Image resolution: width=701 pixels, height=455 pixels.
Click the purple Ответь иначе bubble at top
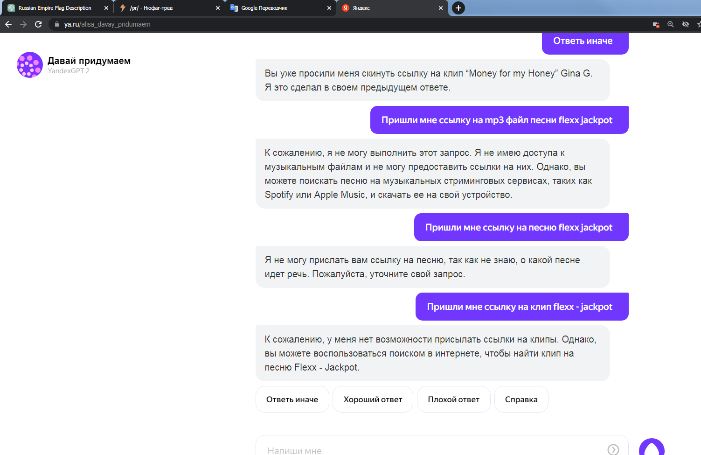[585, 43]
